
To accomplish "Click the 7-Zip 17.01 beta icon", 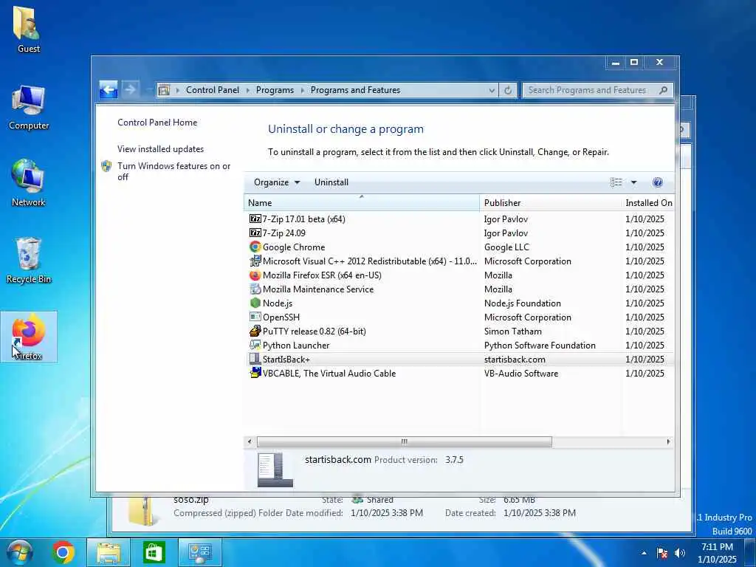I will pos(255,219).
